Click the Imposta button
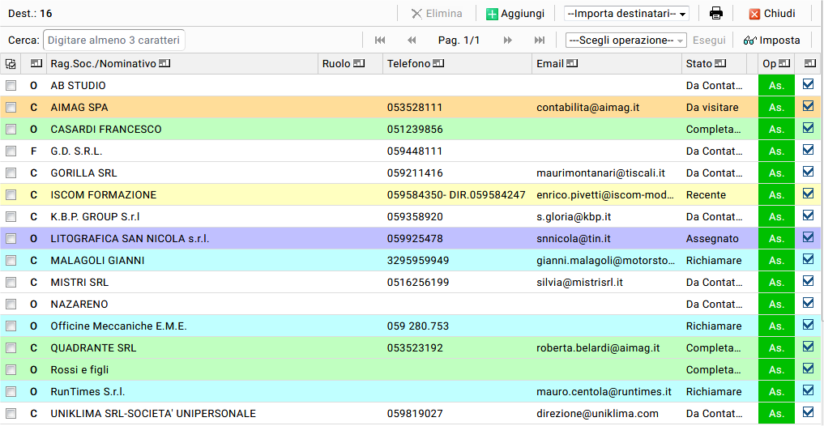This screenshot has width=824, height=426. tap(771, 40)
